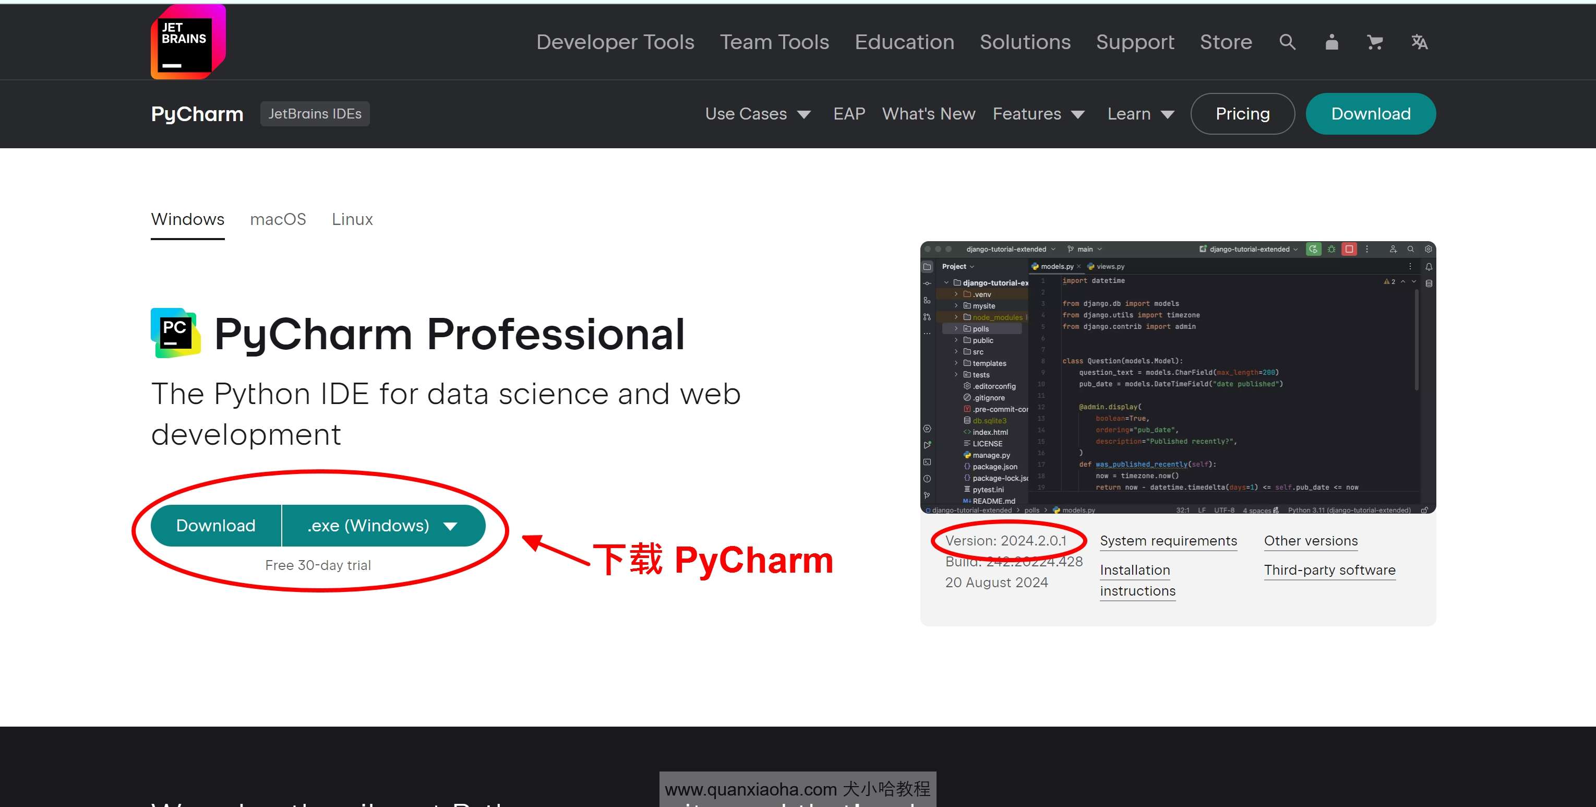Screen dimensions: 1596x807
Task: Expand the Features dropdown
Action: 1038,114
